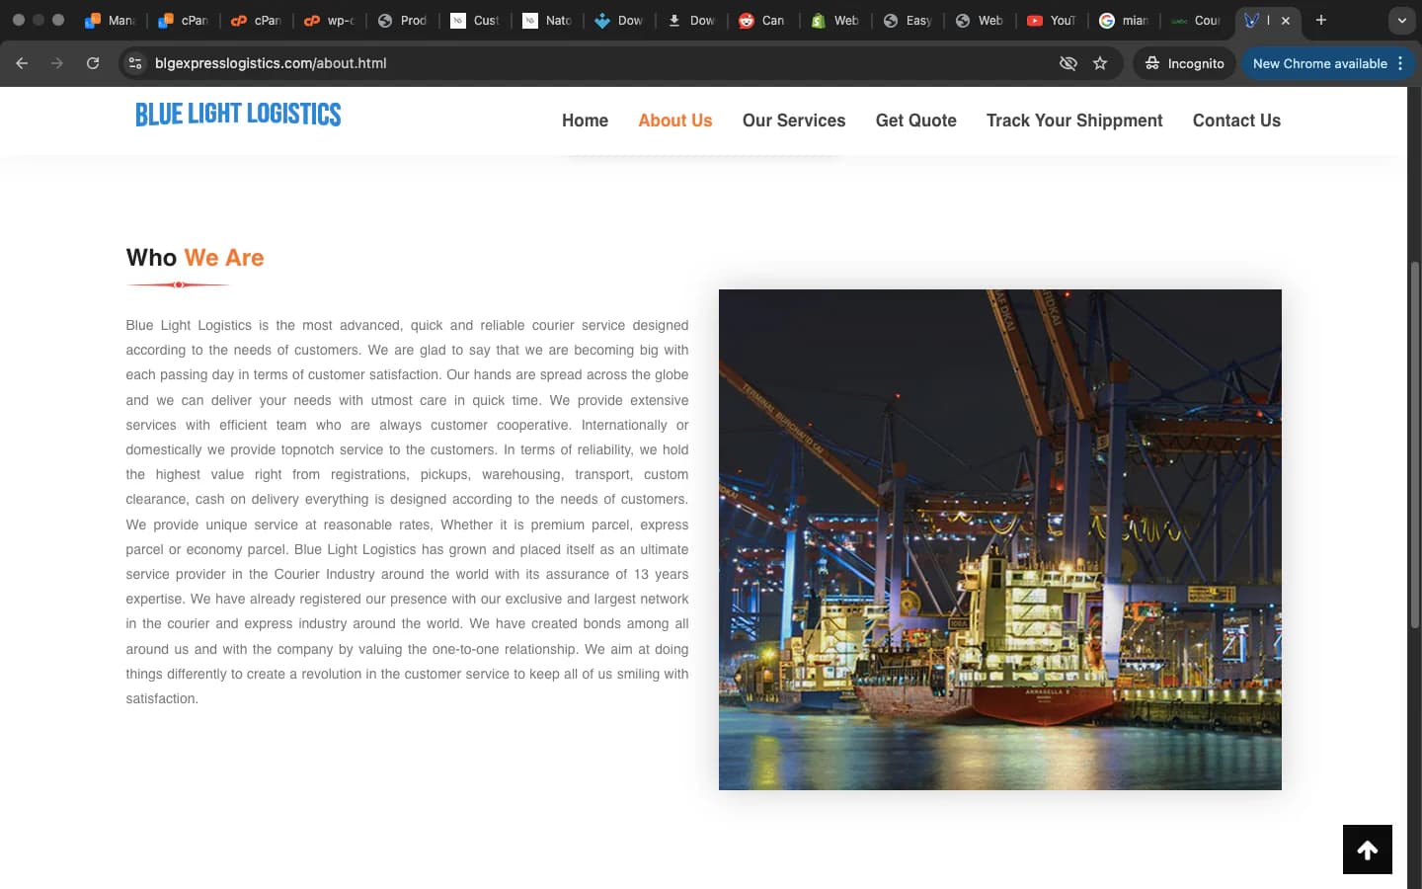The width and height of the screenshot is (1422, 889).
Task: Open the Our Services menu item
Action: click(794, 121)
